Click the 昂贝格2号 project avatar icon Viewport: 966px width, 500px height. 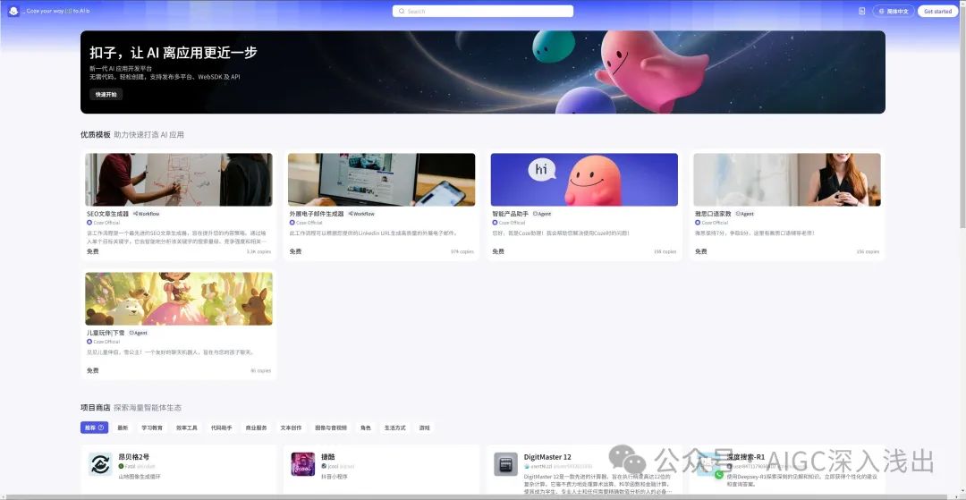pyautogui.click(x=100, y=464)
